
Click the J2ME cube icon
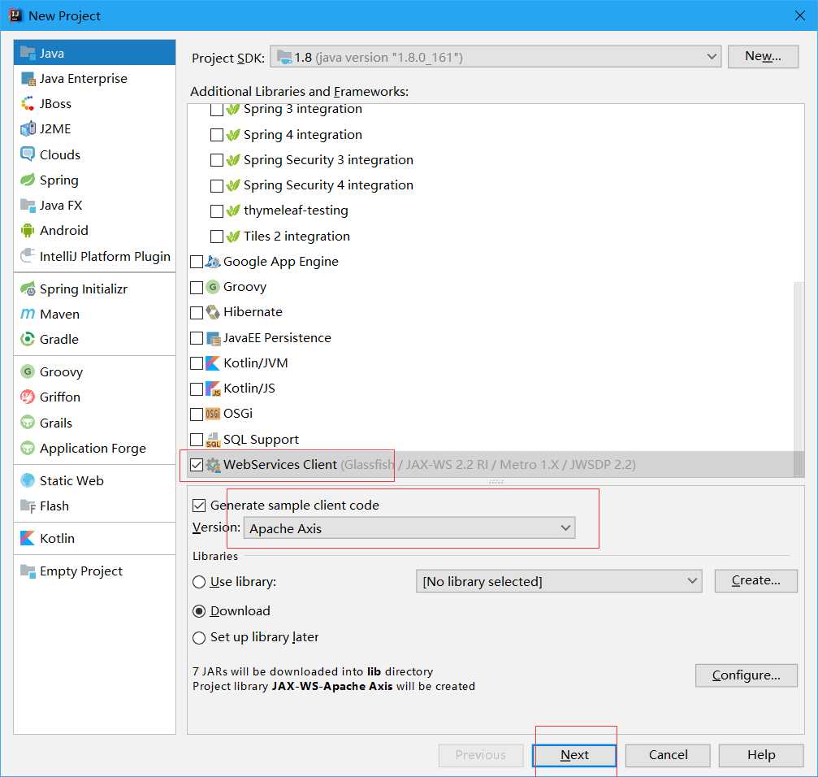click(x=28, y=129)
